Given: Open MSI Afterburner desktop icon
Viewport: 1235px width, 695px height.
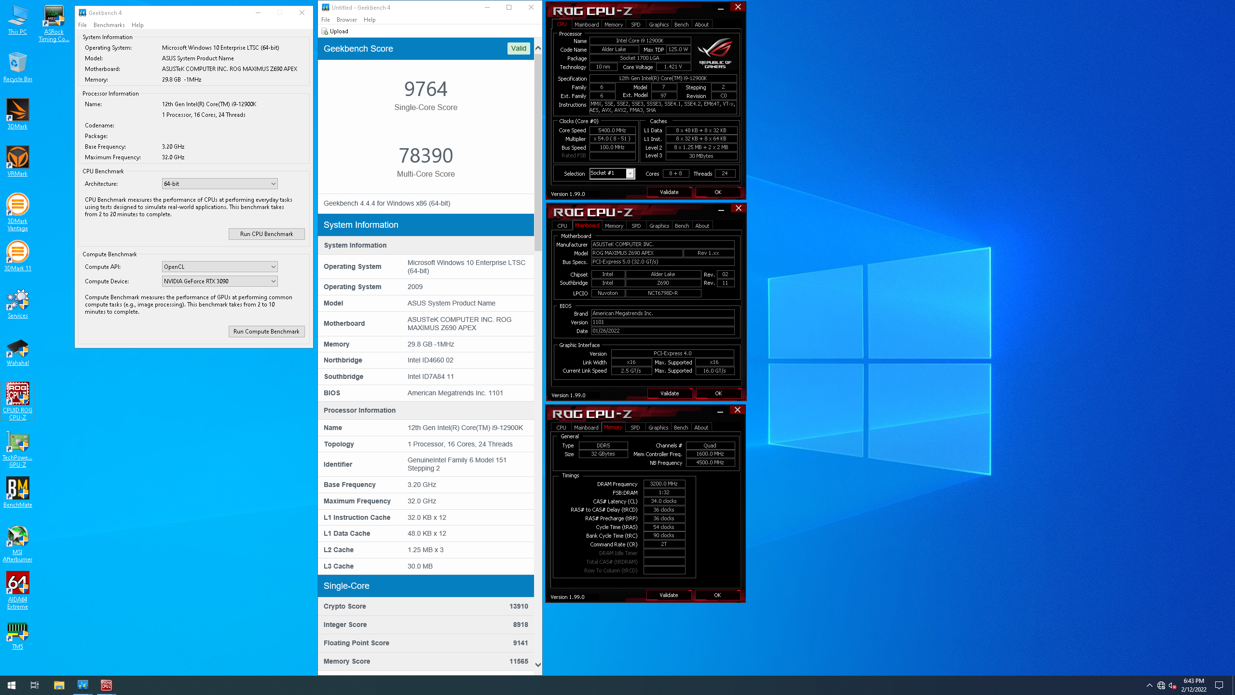Looking at the screenshot, I should pos(17,543).
